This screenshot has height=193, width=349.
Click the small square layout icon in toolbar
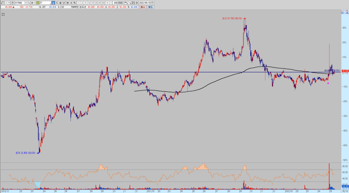[6, 3]
